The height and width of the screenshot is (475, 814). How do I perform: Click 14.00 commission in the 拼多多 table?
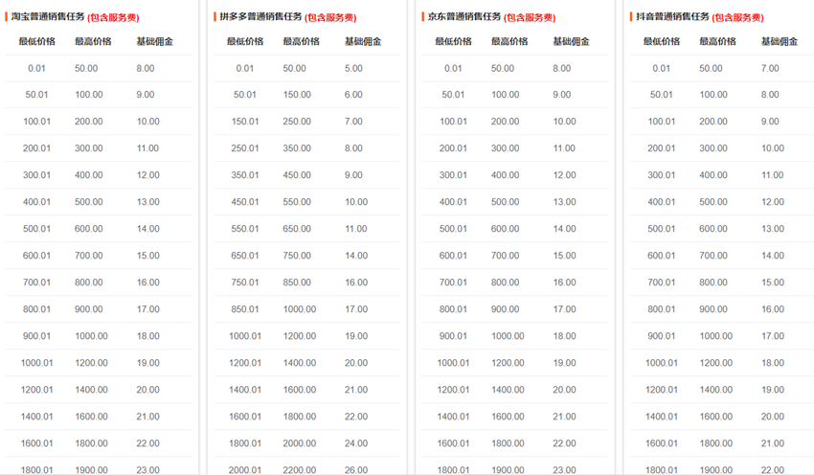pos(356,256)
